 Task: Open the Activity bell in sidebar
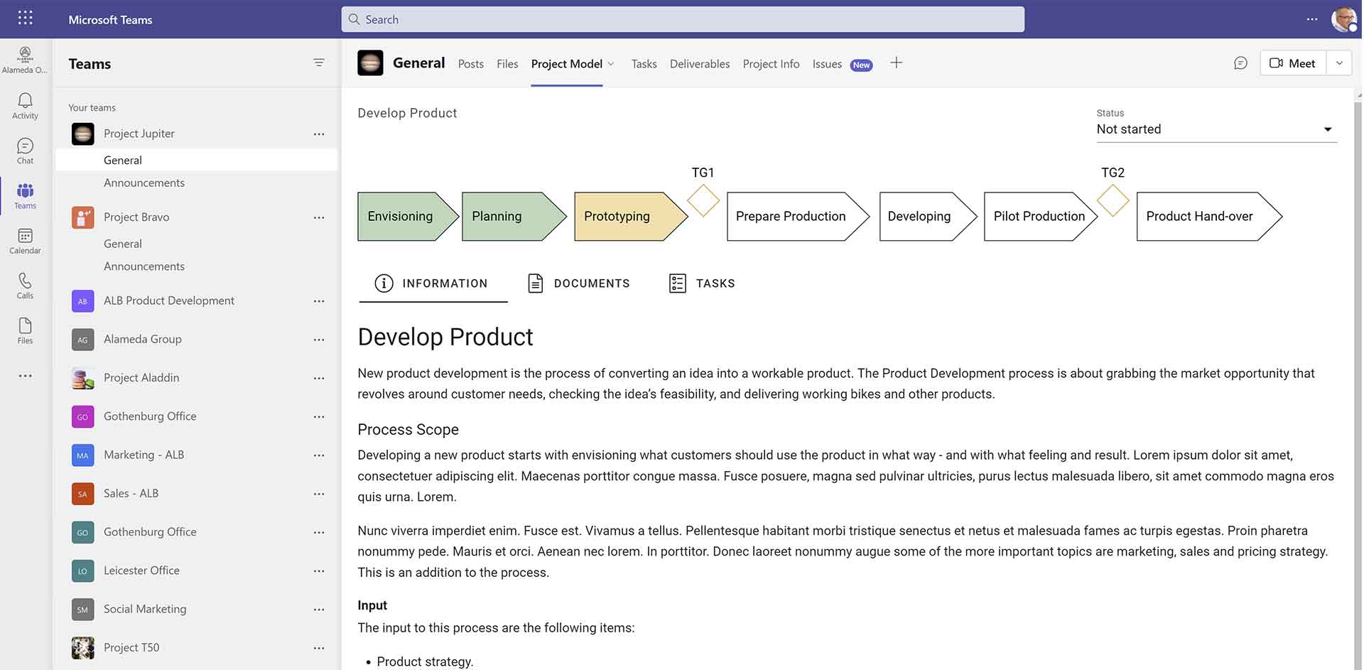25,106
